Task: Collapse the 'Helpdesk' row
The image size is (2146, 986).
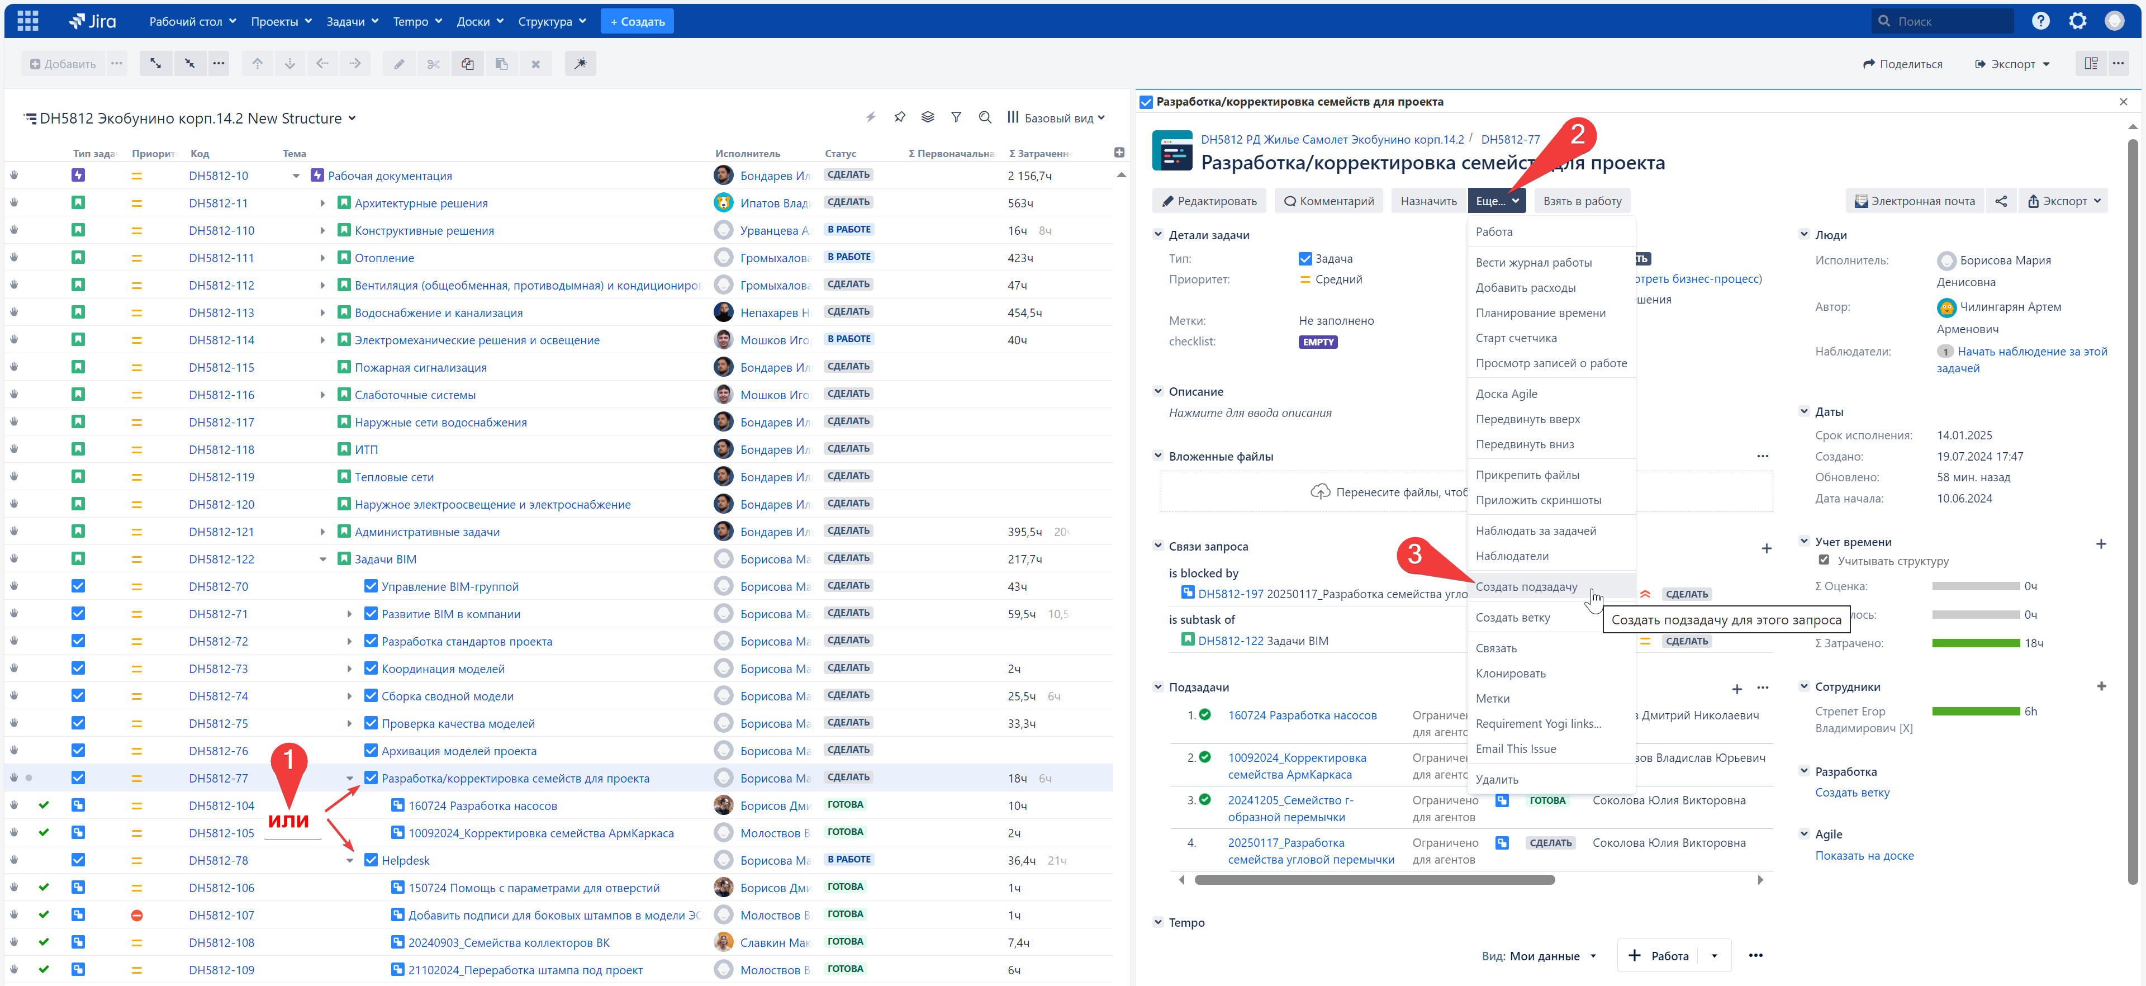Action: coord(350,860)
